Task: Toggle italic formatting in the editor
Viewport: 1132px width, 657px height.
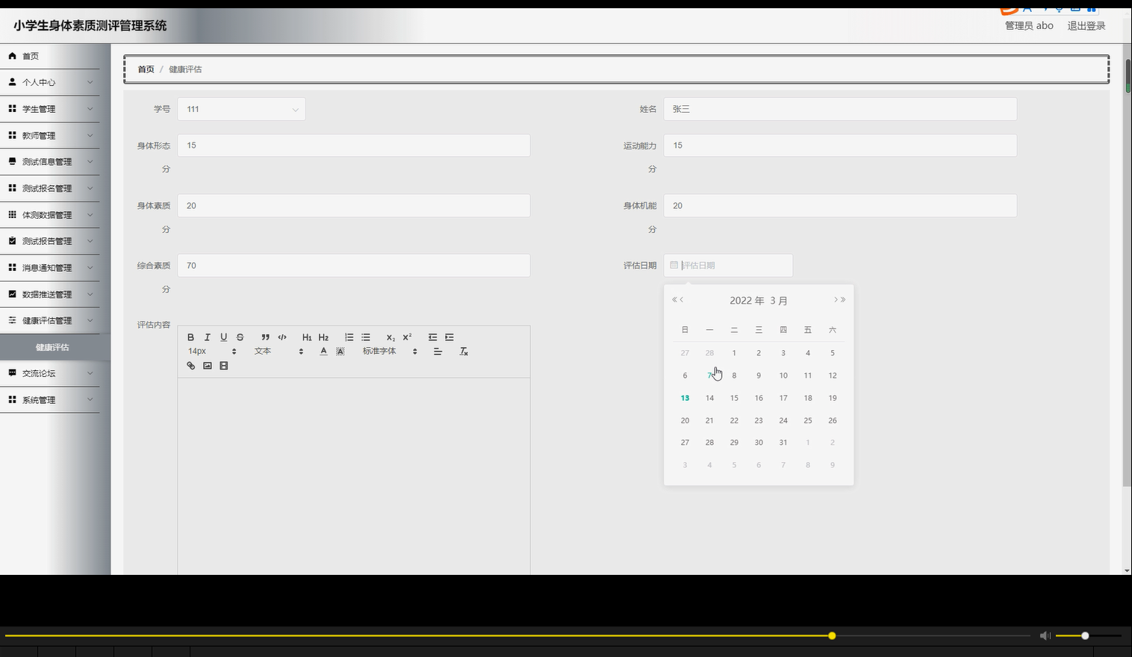Action: 208,337
